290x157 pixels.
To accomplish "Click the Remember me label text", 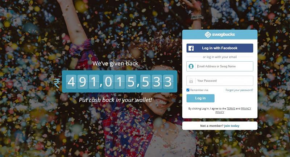I will tap(199, 90).
